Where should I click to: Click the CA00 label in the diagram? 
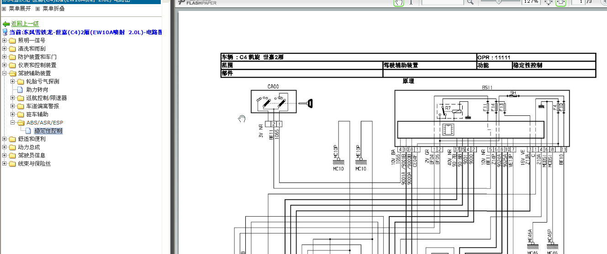point(273,86)
